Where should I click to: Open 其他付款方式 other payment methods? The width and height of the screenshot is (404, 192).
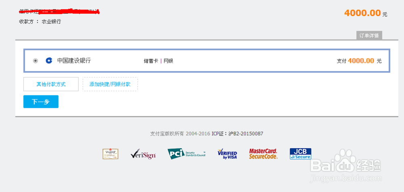[51, 84]
